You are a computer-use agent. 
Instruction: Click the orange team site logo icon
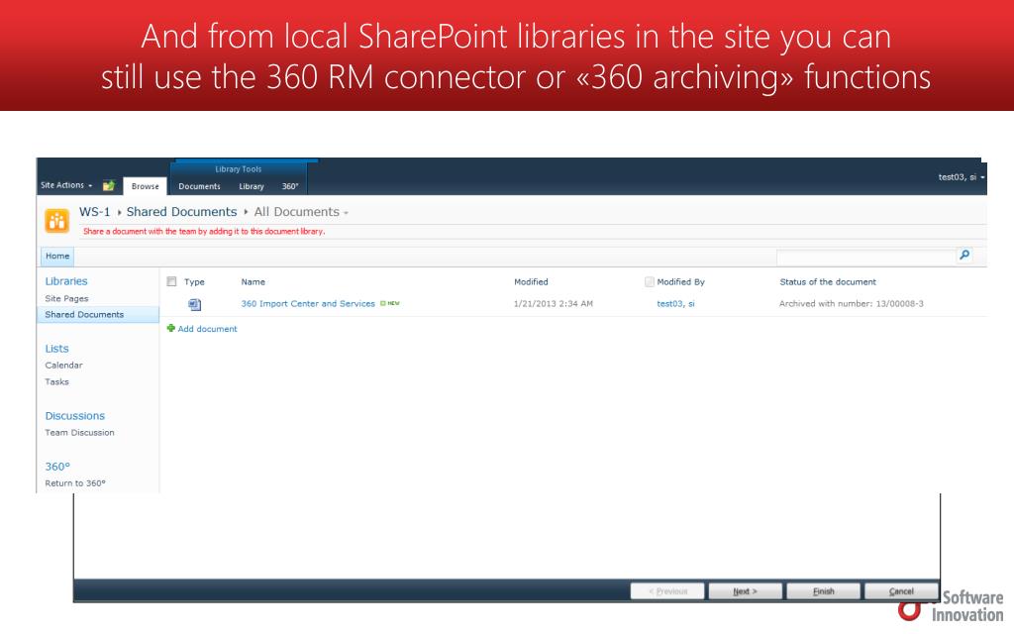click(x=56, y=221)
